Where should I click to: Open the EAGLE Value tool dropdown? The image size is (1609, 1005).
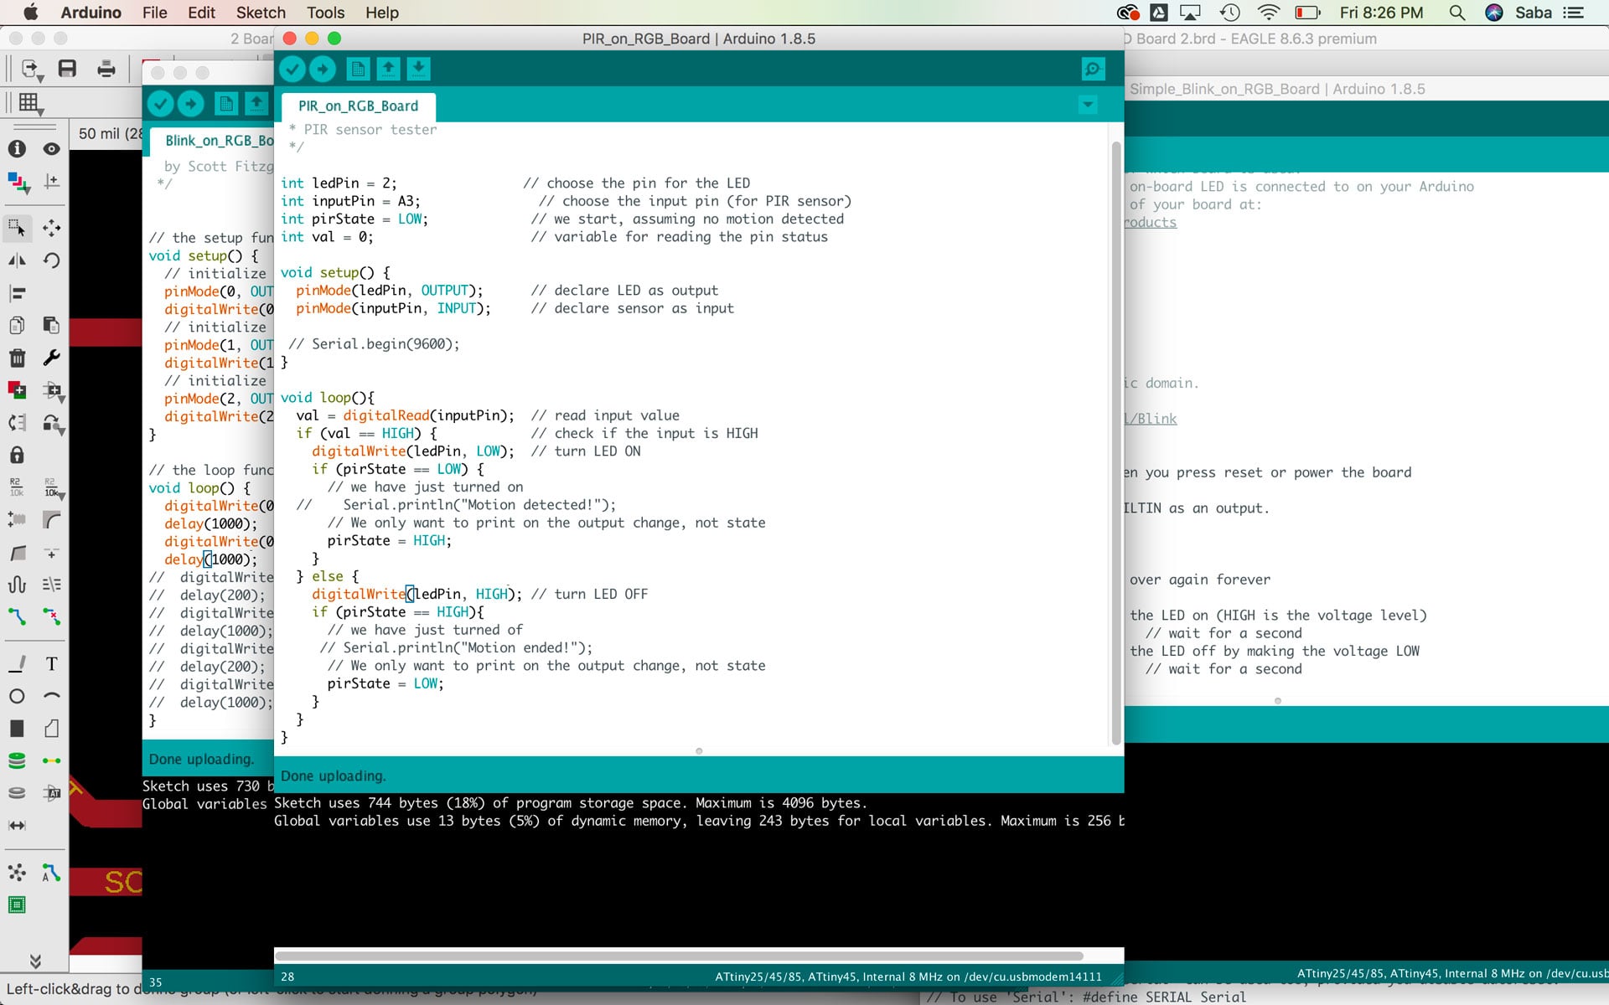tap(54, 488)
